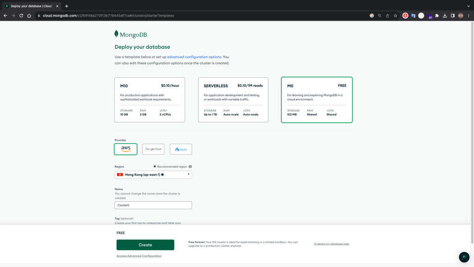
Task: Open the user profile avatar
Action: click(x=461, y=15)
